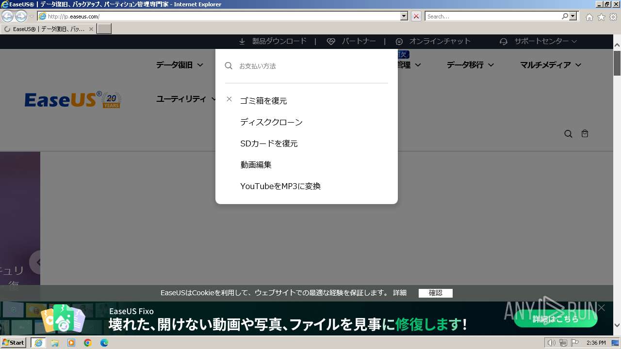Click the IE forward navigation button
Viewport: 621px width, 349px height.
[21, 16]
